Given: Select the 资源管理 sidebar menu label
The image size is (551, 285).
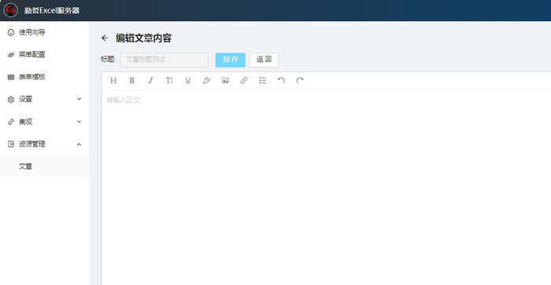Looking at the screenshot, I should pos(32,144).
